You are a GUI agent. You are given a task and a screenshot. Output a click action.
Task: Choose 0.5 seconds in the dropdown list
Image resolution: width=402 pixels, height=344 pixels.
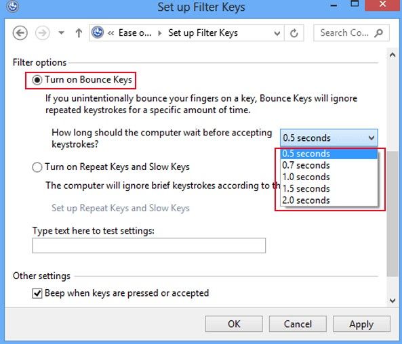coord(329,154)
